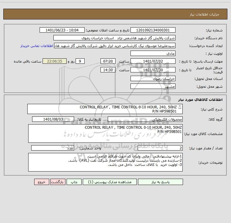Image resolution: width=231 pixels, height=223 pixels.
Task: Select the need number field 1201092134000301
Action: (153, 30)
